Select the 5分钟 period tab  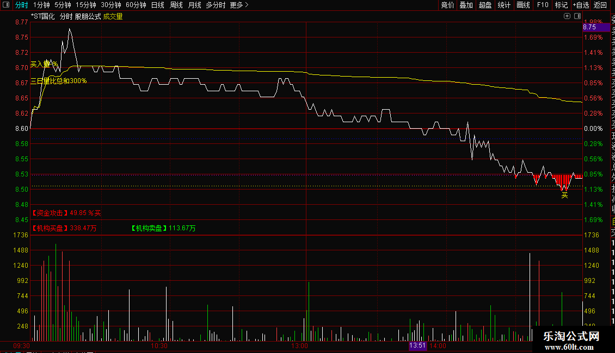(63, 5)
